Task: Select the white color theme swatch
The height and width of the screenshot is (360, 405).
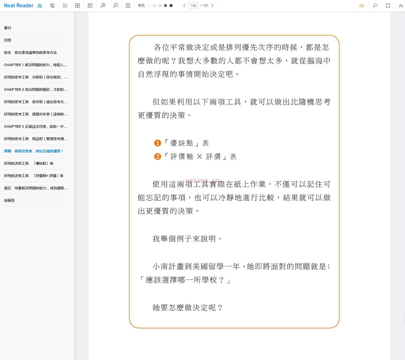Action: (149, 6)
